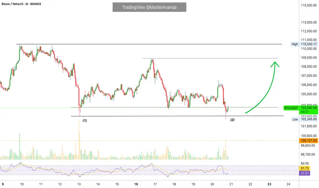
Task: Select the BTCUSDT current price label
Action: coord(291,108)
